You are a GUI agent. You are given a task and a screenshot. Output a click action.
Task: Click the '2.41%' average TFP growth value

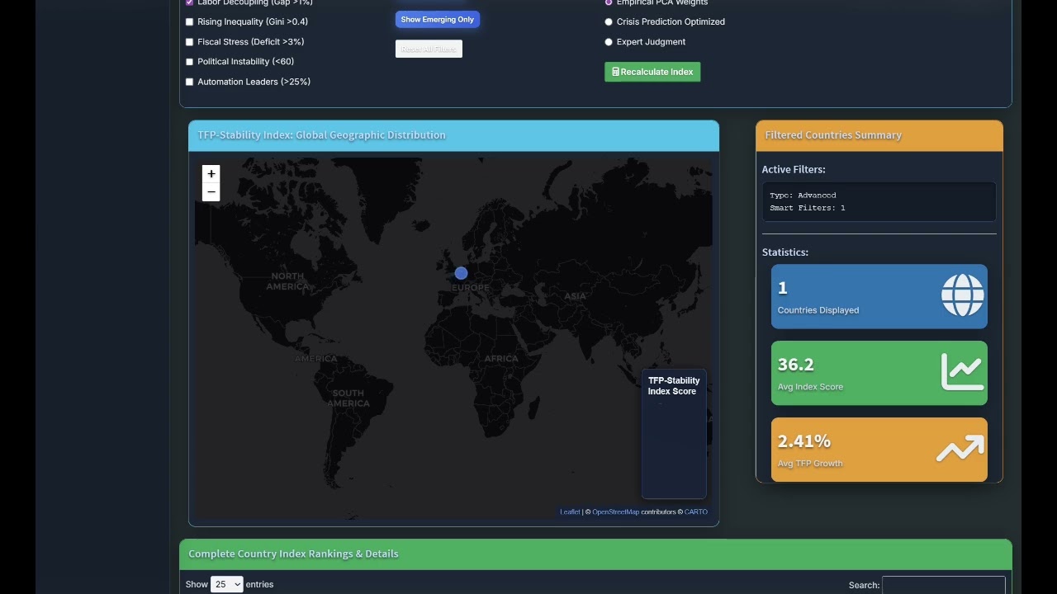pyautogui.click(x=804, y=441)
